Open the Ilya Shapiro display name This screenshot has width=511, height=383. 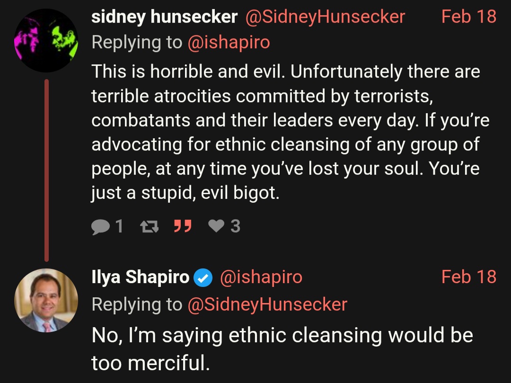click(141, 277)
